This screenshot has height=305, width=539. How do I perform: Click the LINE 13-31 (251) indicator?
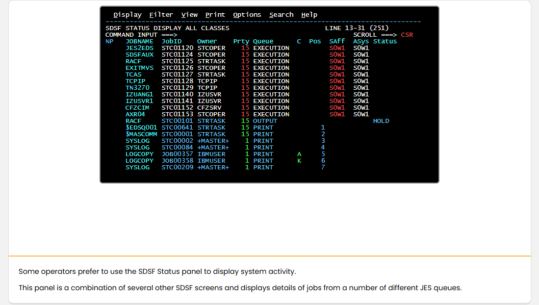pos(357,28)
